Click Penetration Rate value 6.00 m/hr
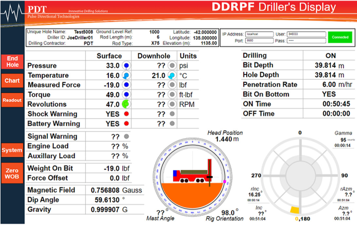 337,85
